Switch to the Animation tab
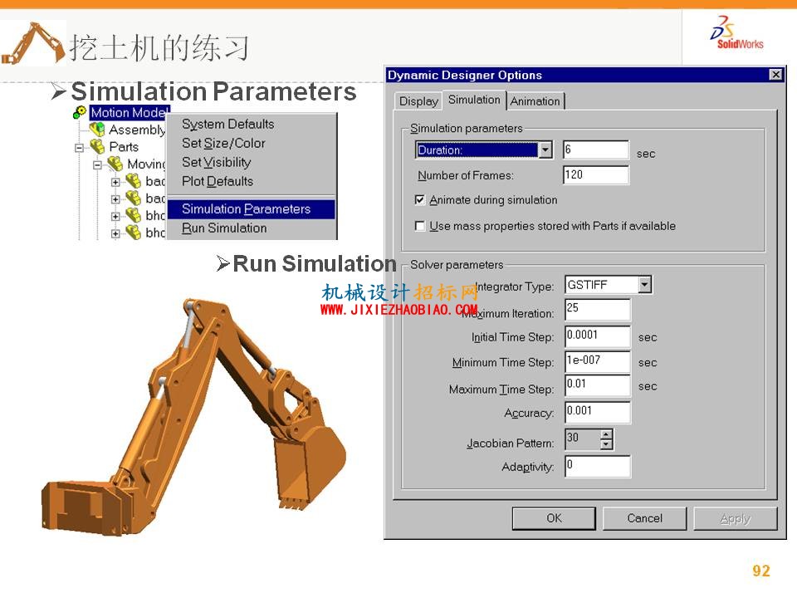 pos(535,101)
